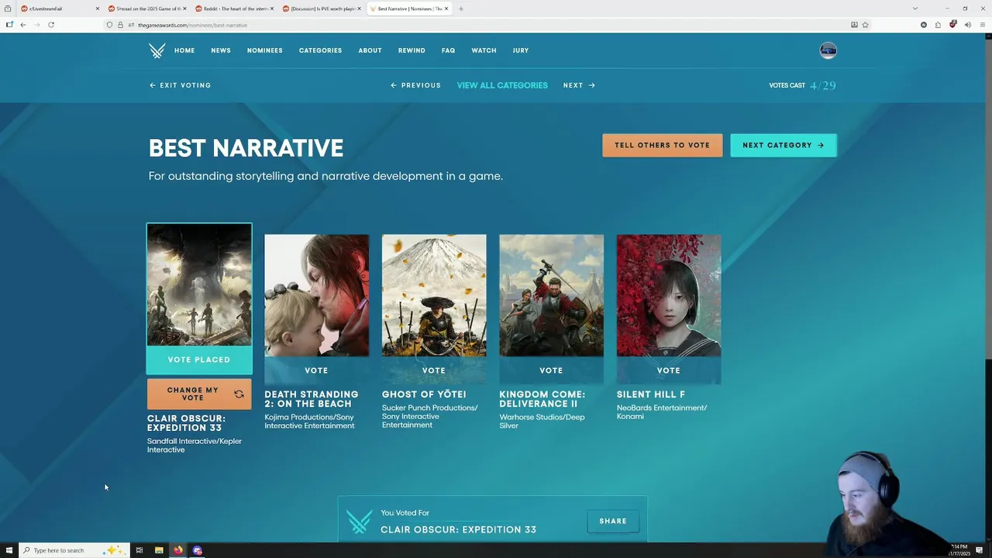Screen dimensions: 992x558
Task: Click the VOTES CAST 4/29 counter
Action: [802, 85]
